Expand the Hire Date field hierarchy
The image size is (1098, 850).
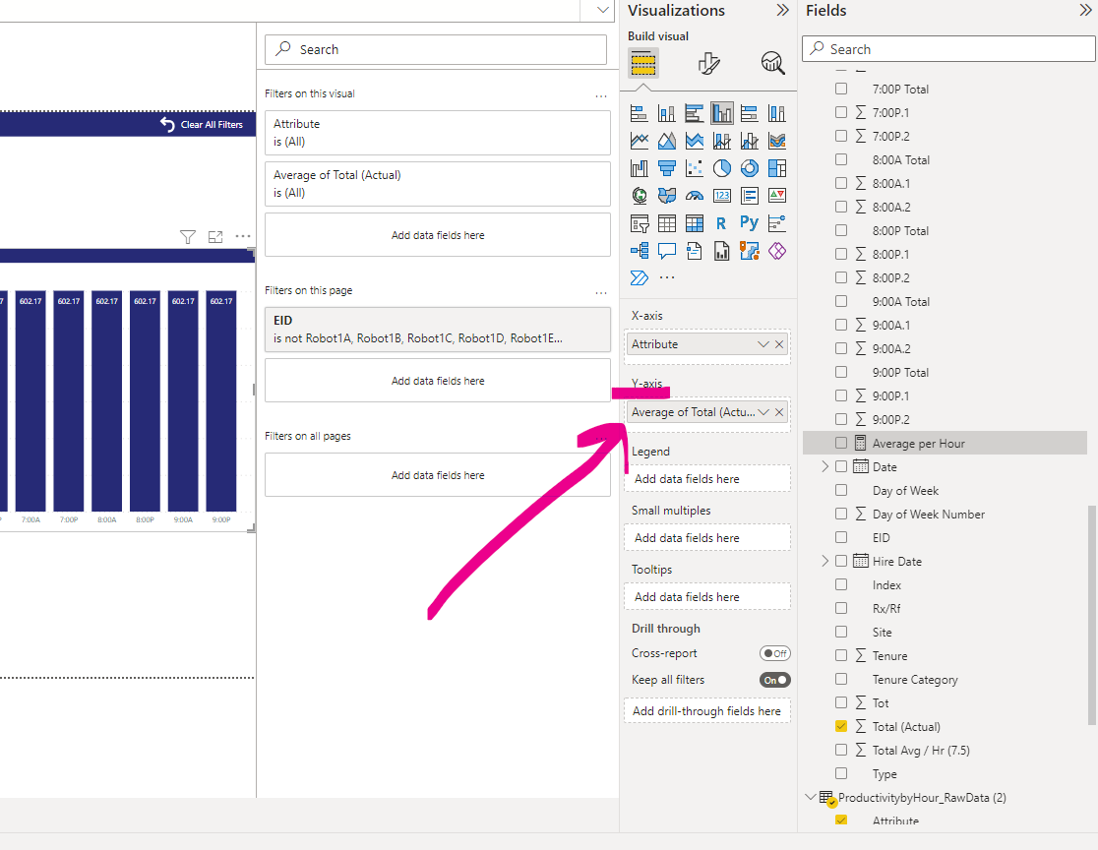click(x=824, y=561)
